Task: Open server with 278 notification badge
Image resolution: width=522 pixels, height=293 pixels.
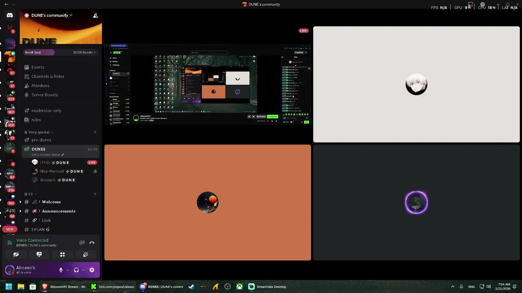Action: [10, 187]
